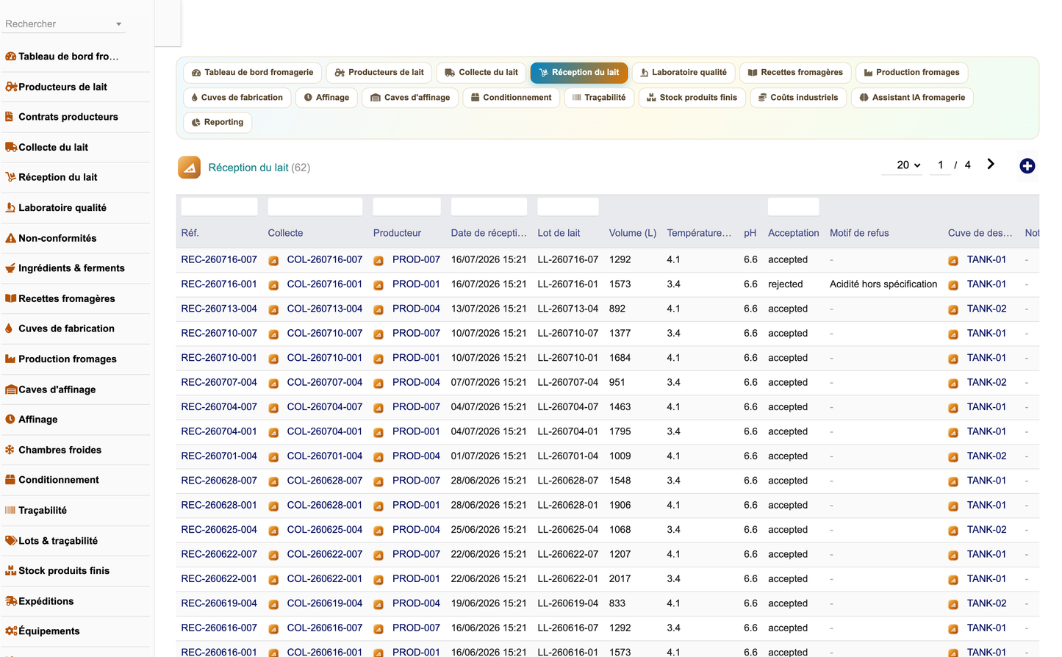
Task: Click orange tank icon in REC-260707-004 row
Action: tap(953, 384)
